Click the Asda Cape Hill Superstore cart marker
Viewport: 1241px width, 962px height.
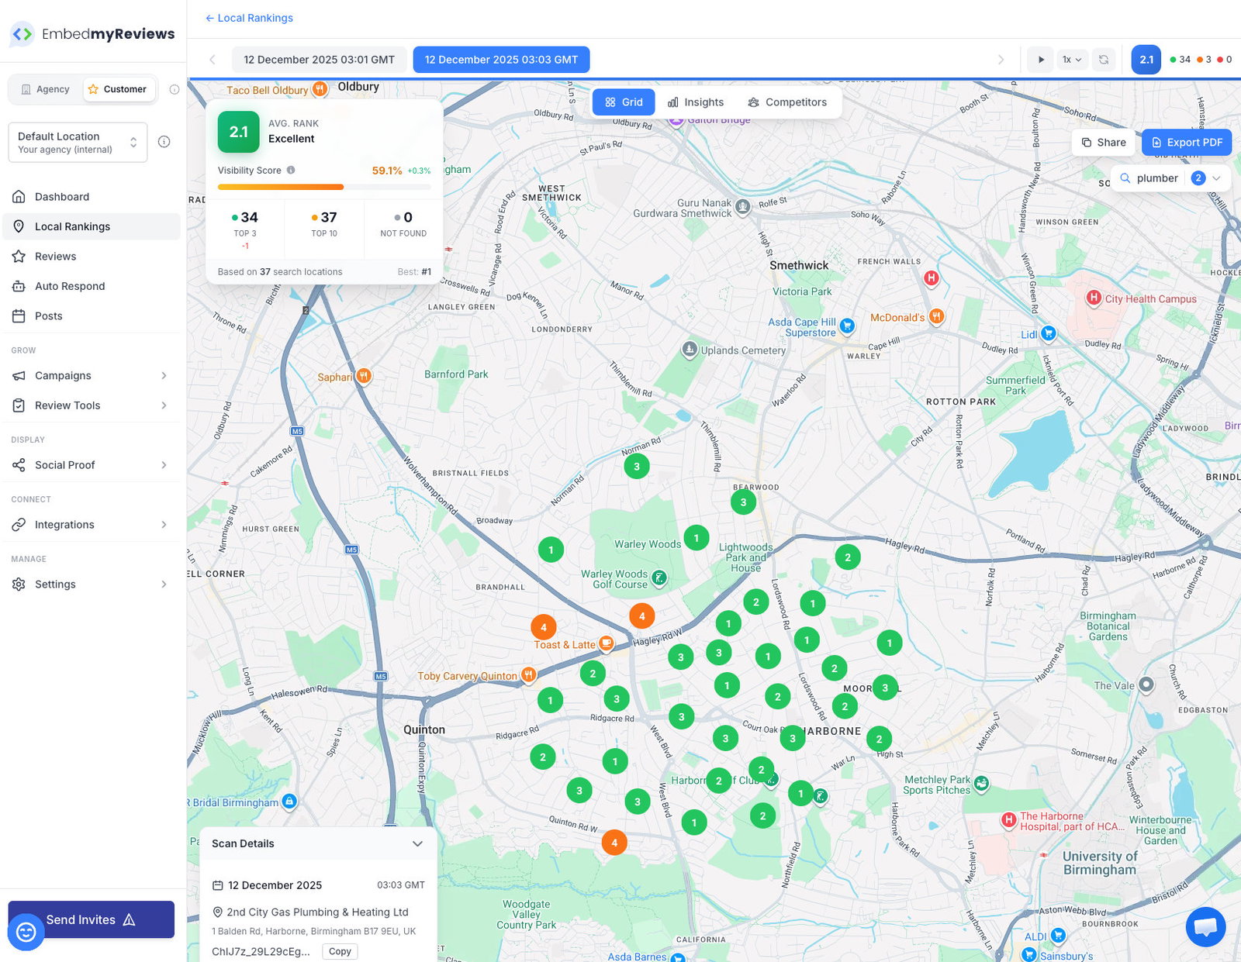(x=848, y=326)
